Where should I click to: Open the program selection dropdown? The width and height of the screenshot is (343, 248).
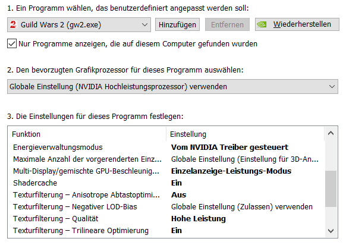79,25
